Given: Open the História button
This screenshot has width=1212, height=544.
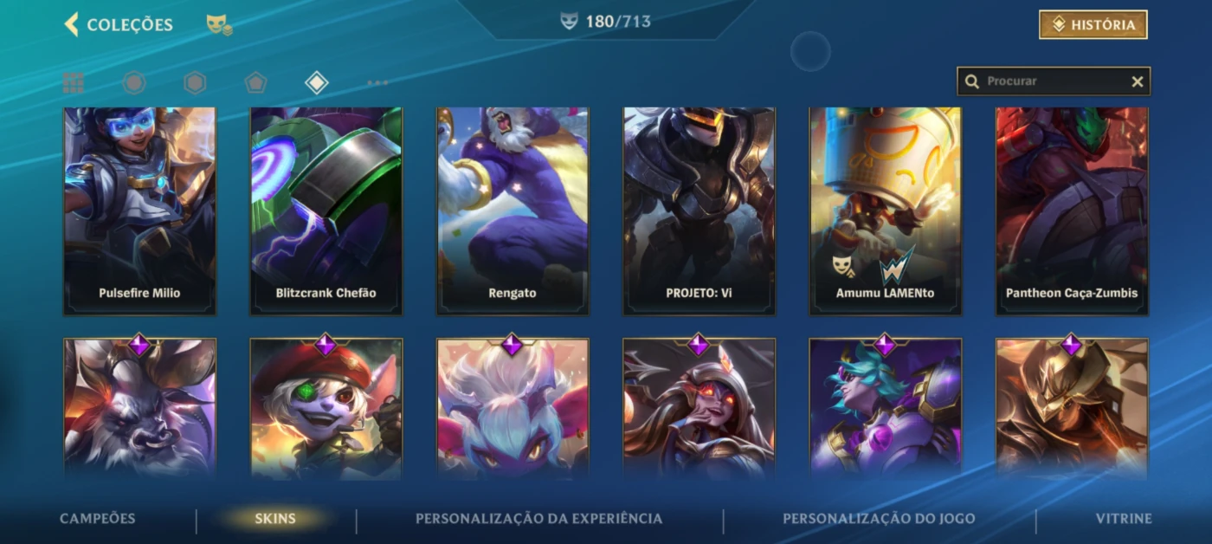Looking at the screenshot, I should point(1093,25).
